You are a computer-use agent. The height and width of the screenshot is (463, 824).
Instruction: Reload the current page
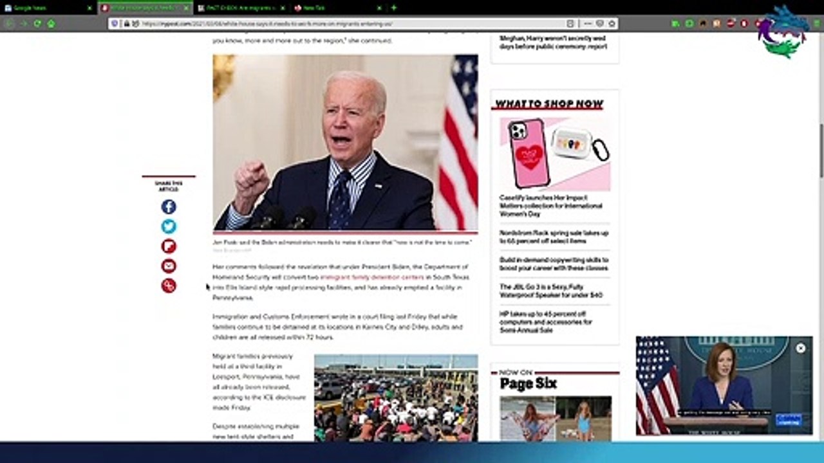click(x=37, y=23)
